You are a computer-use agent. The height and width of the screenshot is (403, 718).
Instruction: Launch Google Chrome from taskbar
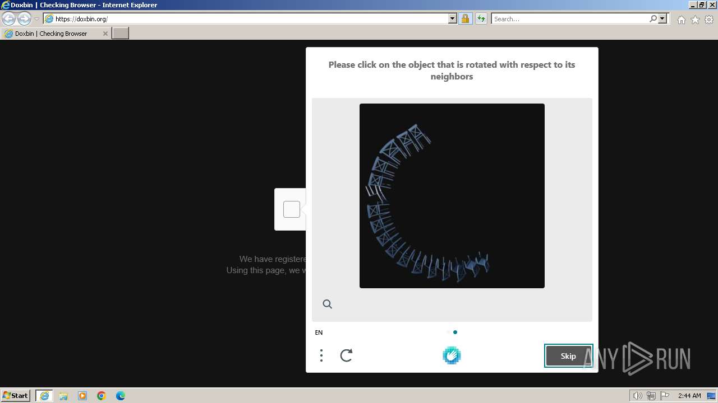click(x=102, y=396)
